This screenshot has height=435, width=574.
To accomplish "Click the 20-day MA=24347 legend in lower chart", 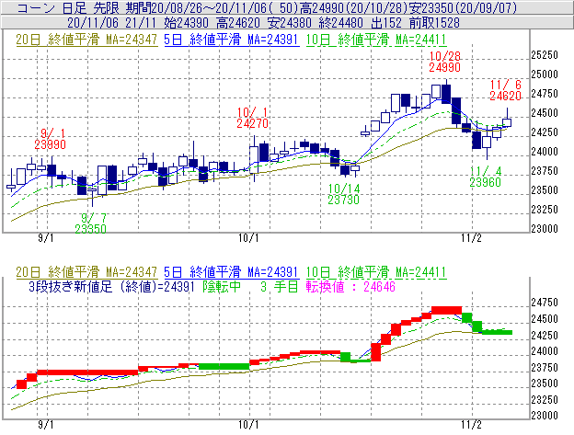I will (x=86, y=272).
